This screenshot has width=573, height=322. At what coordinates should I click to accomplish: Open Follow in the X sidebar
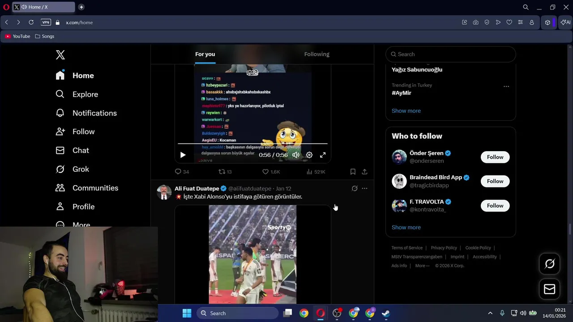75,131
